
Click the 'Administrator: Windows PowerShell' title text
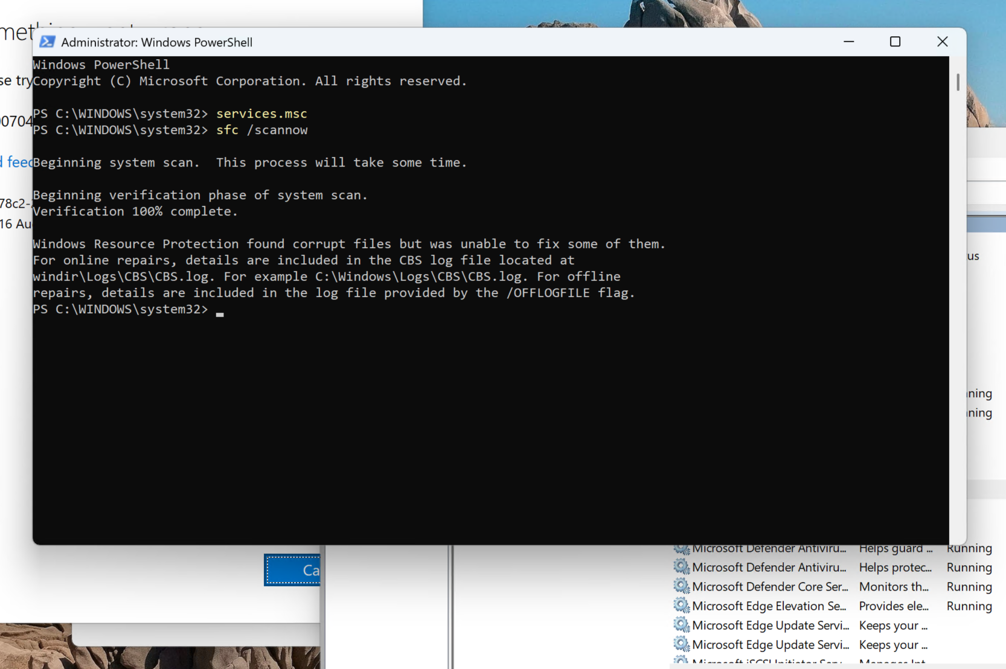(x=157, y=42)
